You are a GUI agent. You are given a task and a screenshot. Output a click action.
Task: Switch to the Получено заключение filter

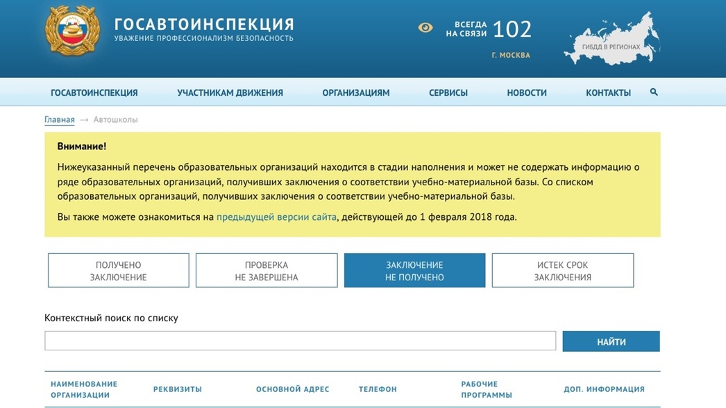[x=118, y=271]
